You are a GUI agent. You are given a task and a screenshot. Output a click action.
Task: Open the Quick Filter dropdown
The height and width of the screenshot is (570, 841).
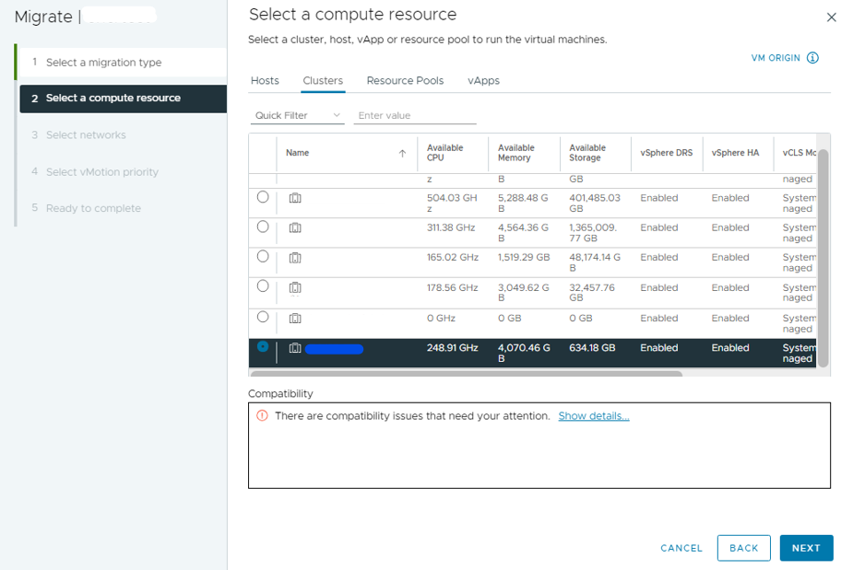298,116
